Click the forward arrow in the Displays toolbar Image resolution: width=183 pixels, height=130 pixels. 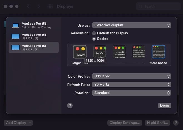click(39, 6)
